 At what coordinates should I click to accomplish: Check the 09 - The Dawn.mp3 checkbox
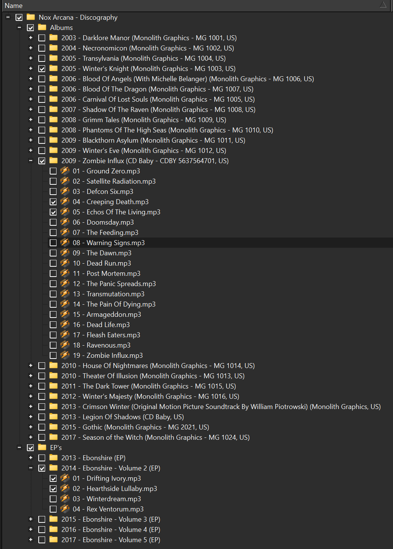tap(53, 253)
